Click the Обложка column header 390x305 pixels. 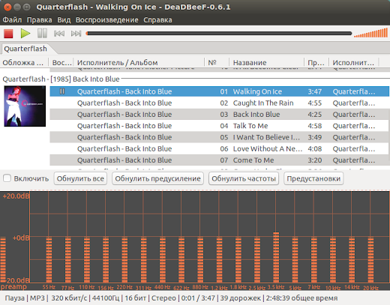(x=23, y=62)
